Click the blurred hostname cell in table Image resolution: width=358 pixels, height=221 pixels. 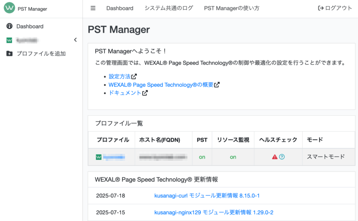[164, 157]
